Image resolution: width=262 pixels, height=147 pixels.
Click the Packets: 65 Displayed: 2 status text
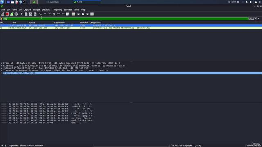pyautogui.click(x=186, y=145)
